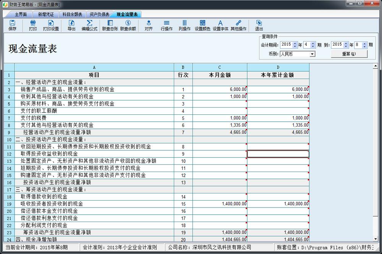Open 行操作 row operations icon

(x=167, y=25)
